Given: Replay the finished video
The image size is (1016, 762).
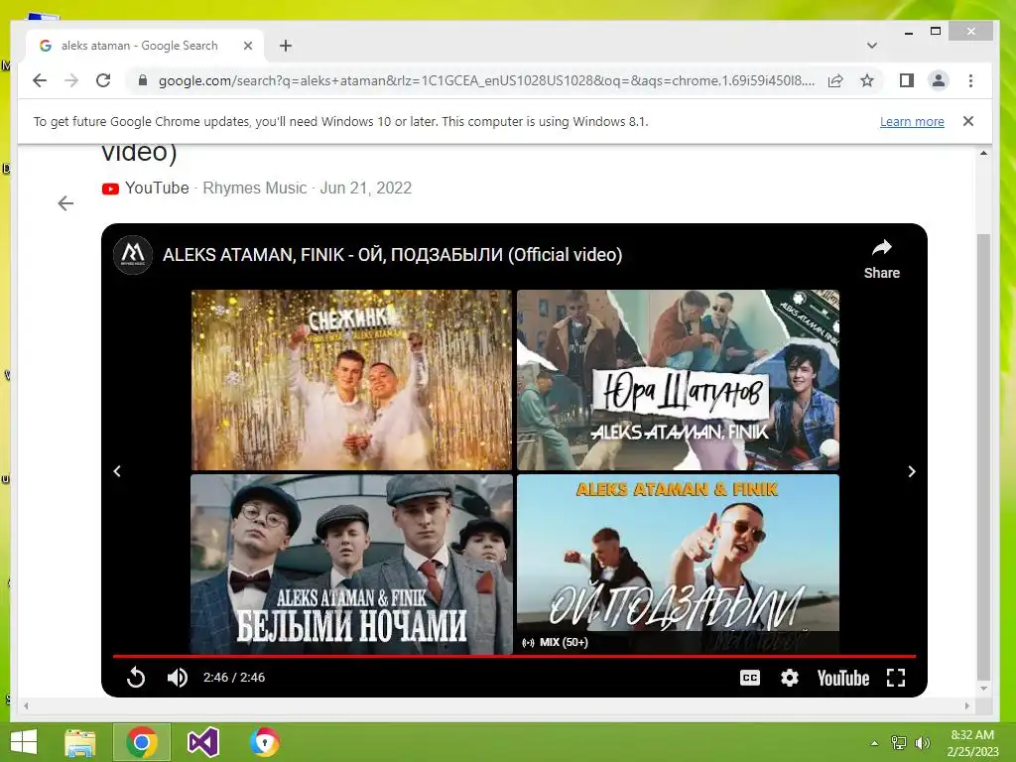Looking at the screenshot, I should click(136, 677).
